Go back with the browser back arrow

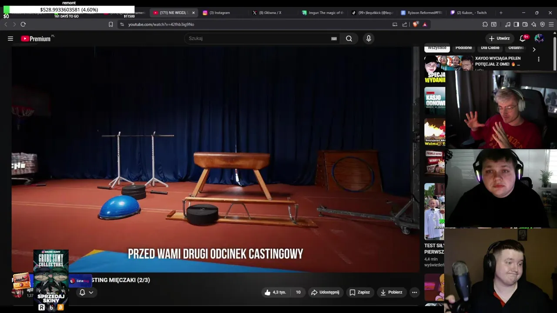[x=6, y=24]
